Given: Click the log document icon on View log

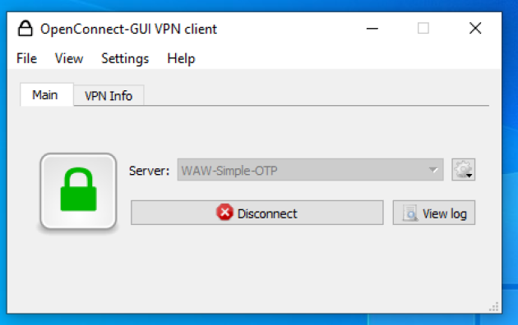Looking at the screenshot, I should [x=410, y=213].
